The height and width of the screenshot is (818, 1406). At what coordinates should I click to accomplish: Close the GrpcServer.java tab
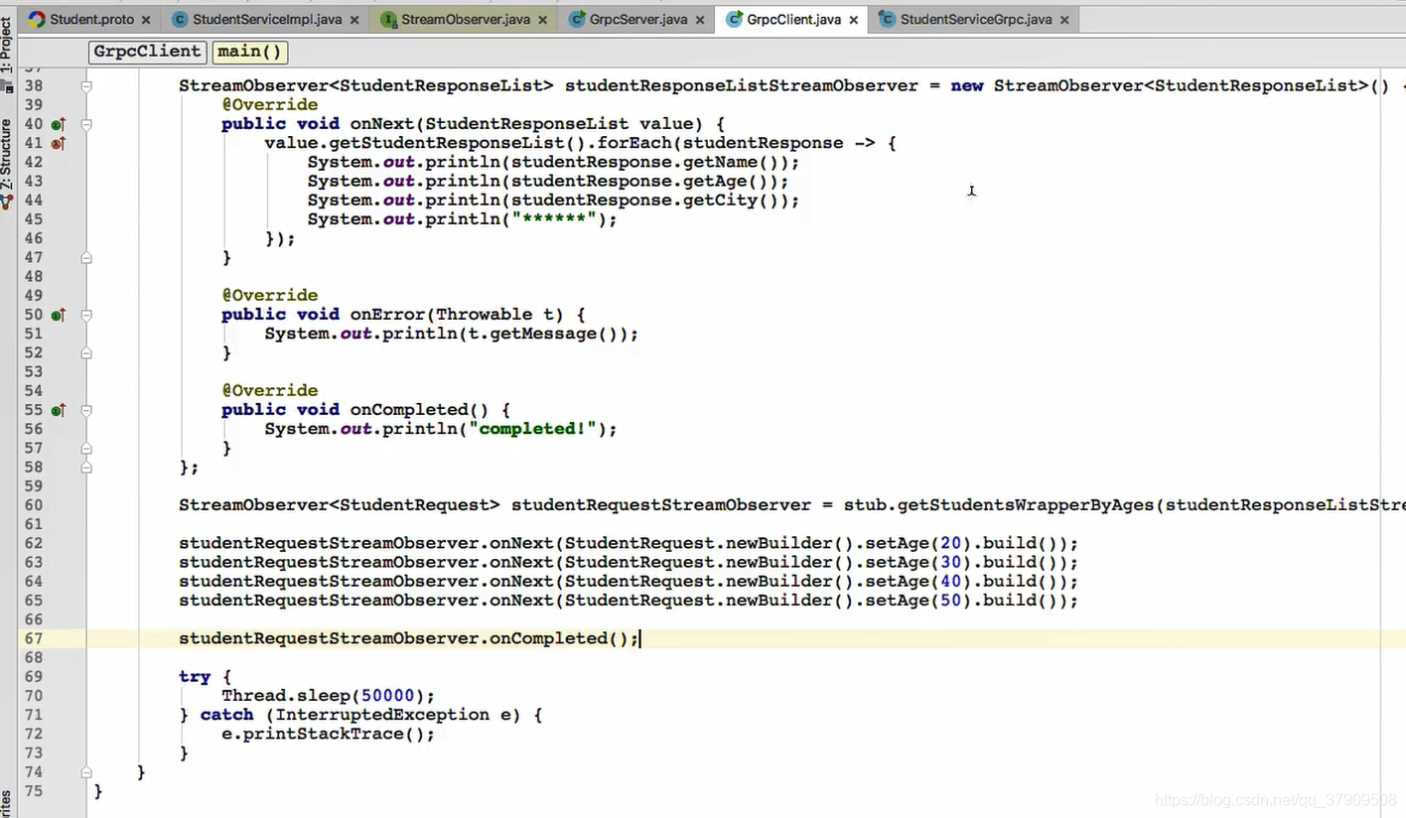(698, 20)
